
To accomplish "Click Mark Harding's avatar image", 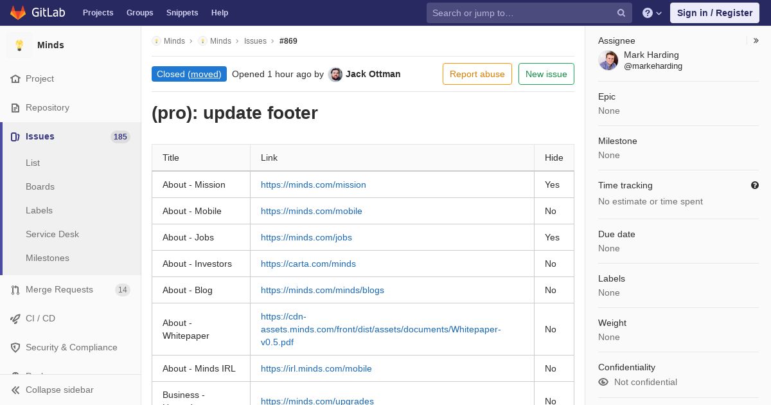I will (x=608, y=60).
